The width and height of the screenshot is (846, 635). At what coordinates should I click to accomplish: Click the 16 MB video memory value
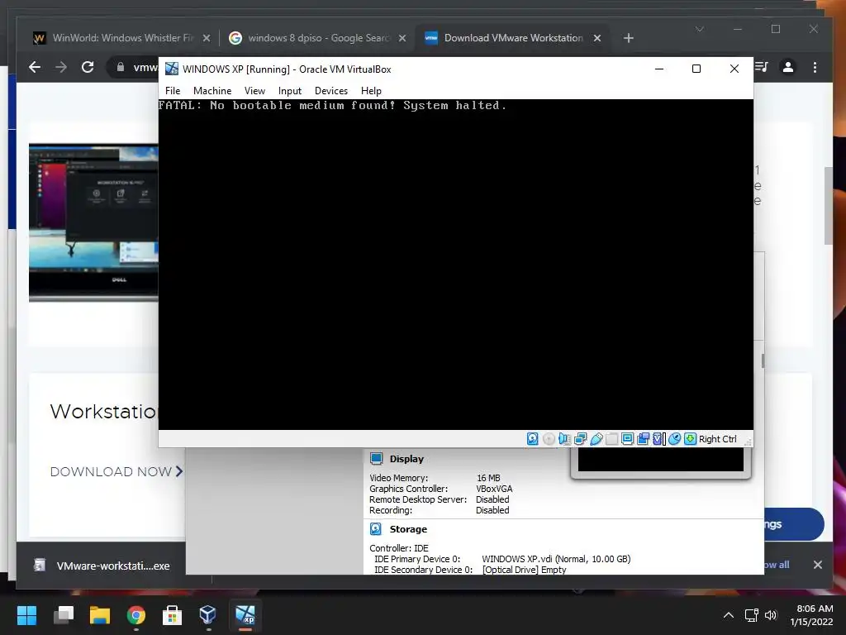[488, 478]
